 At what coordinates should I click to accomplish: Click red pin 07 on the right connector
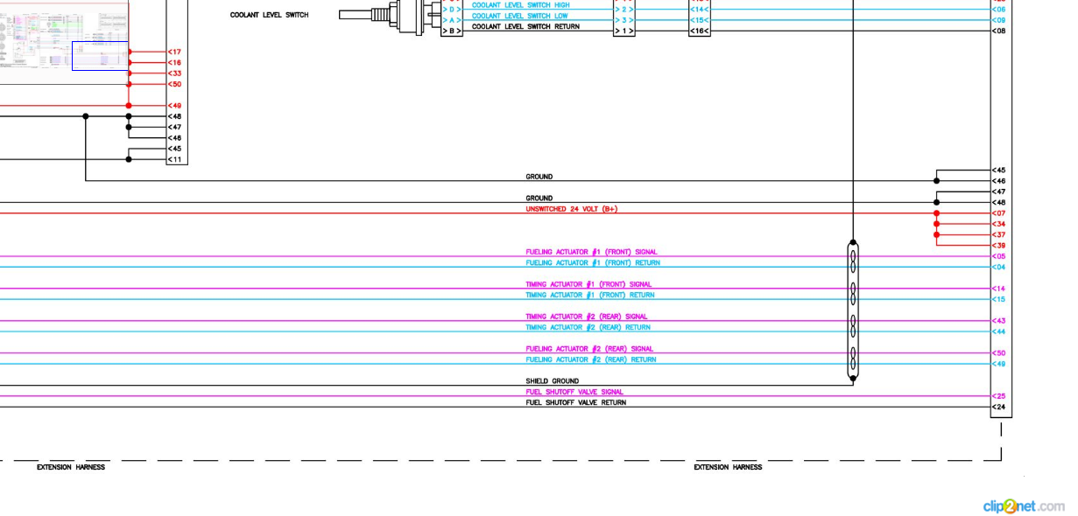click(999, 213)
